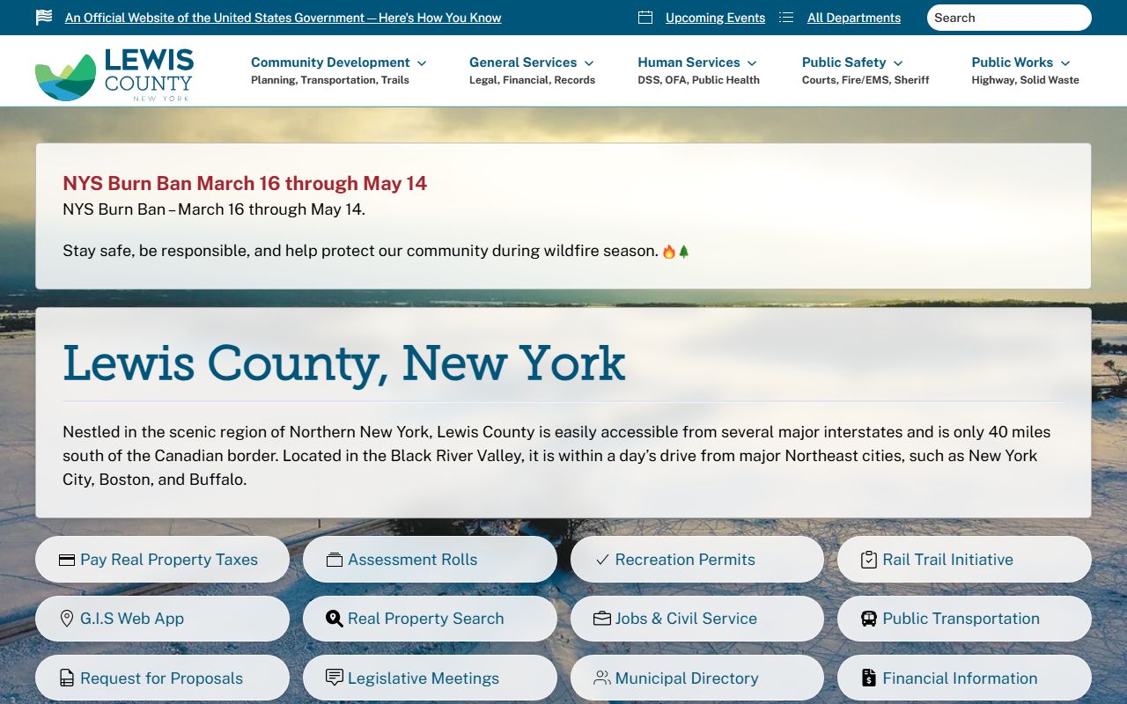Click the Highway, Solid Waste subtitle
Image resolution: width=1127 pixels, height=704 pixels.
click(x=1025, y=80)
